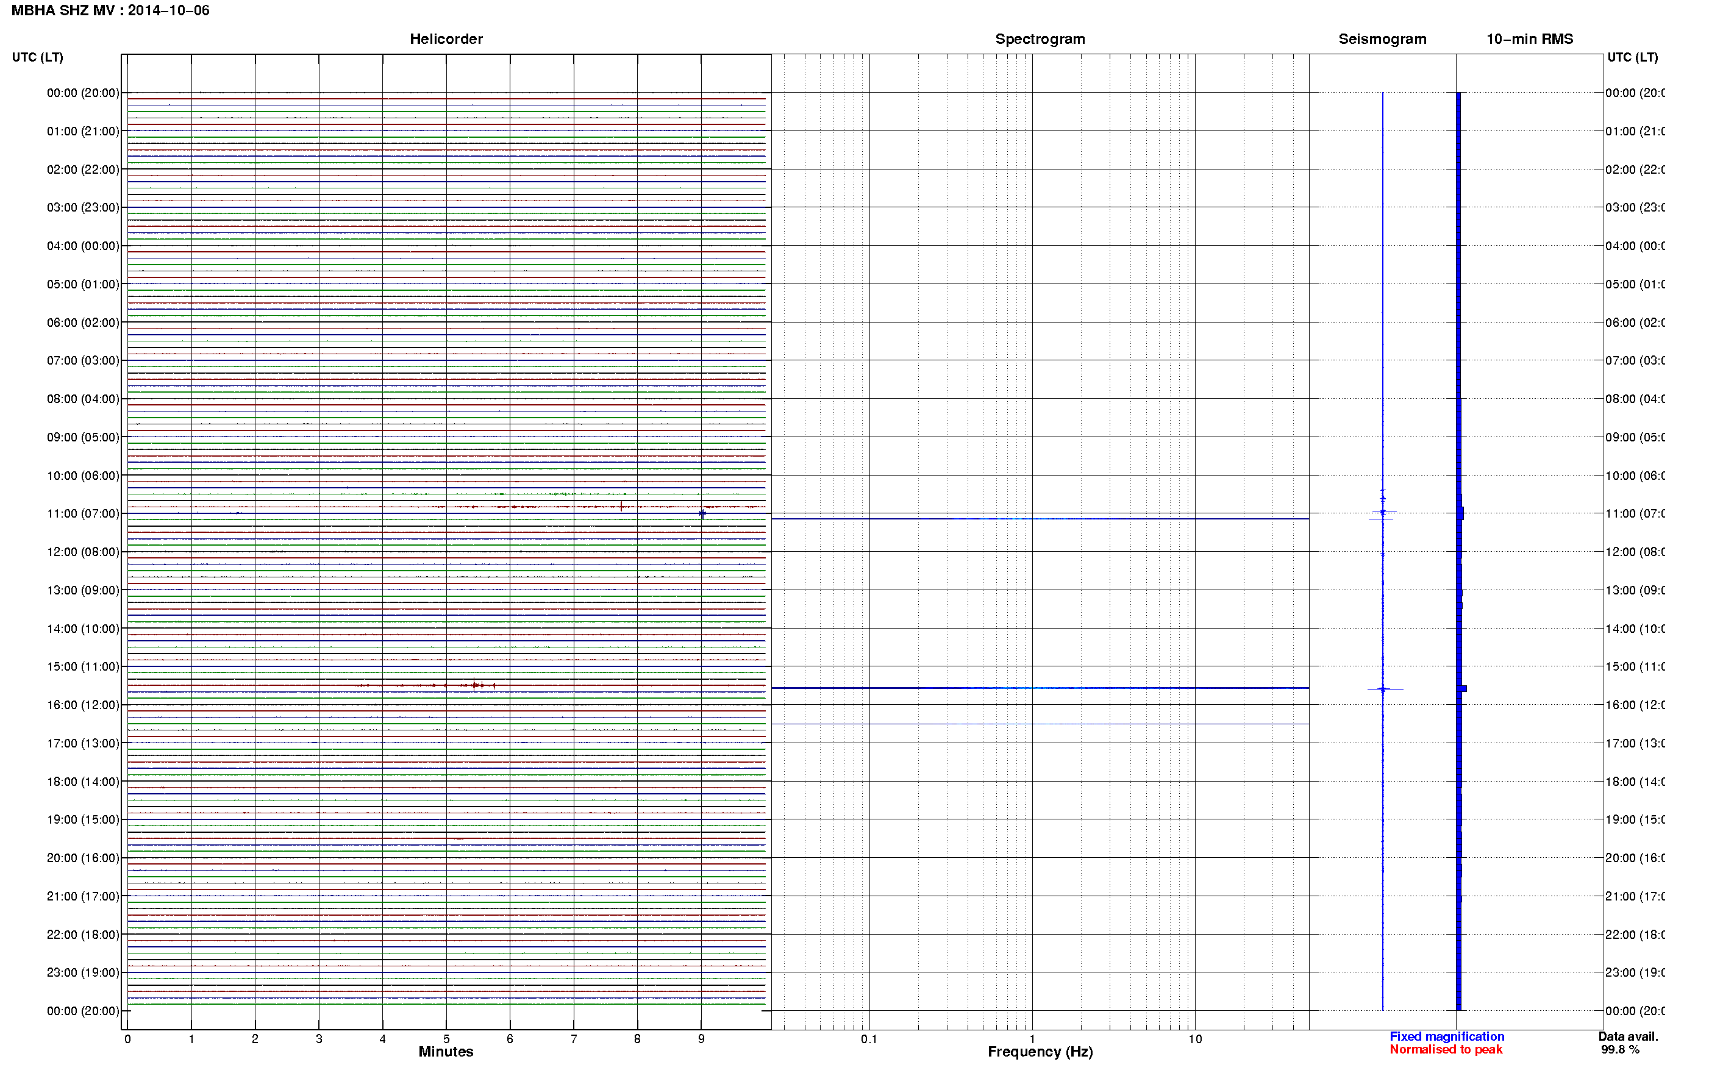Click the red helicorder spike near minute 7.7

pyautogui.click(x=621, y=506)
